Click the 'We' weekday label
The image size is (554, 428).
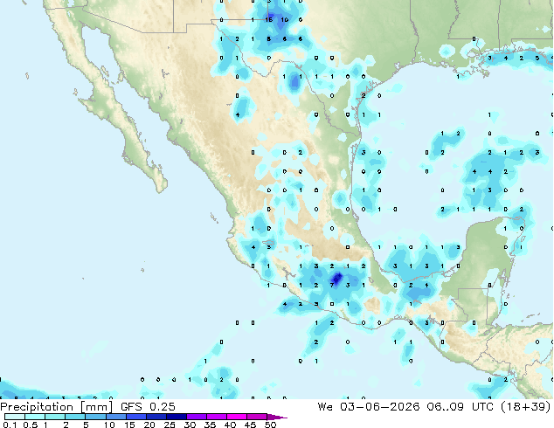tap(325, 407)
